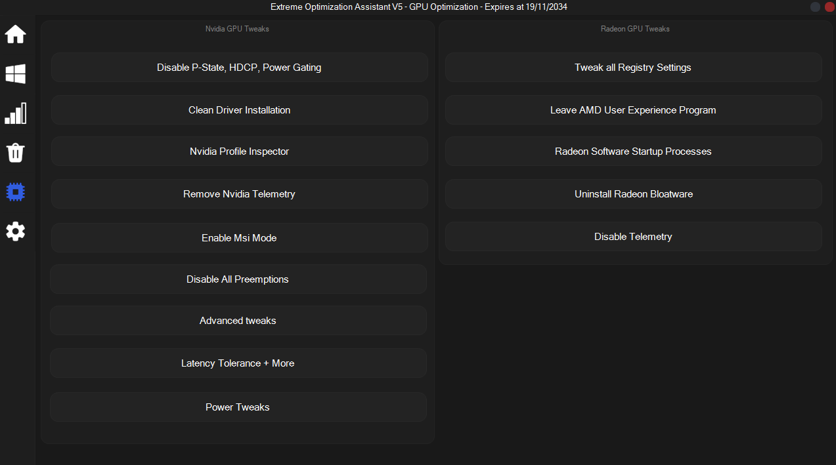836x465 pixels.
Task: Open the trash can cleaner icon
Action: click(16, 153)
